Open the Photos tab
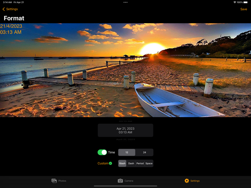The image size is (251, 188). click(x=59, y=181)
